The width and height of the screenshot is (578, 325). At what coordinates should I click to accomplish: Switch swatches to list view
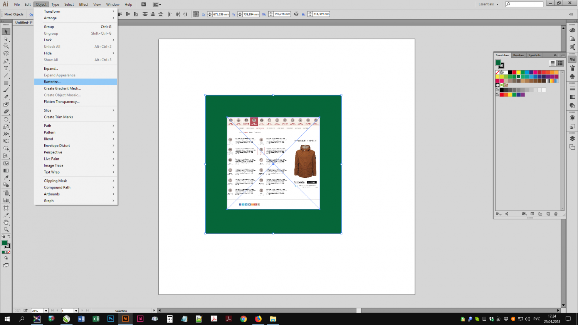click(553, 63)
